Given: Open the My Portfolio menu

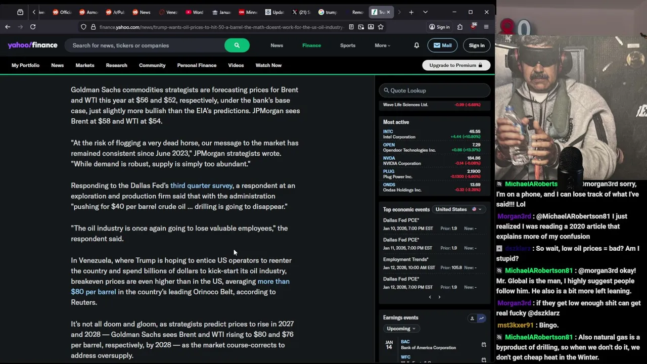Looking at the screenshot, I should [x=25, y=65].
